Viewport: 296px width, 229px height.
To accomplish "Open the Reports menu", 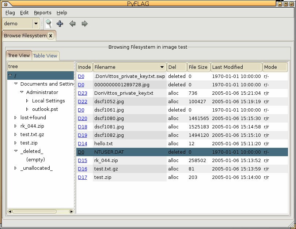I will pyautogui.click(x=42, y=12).
